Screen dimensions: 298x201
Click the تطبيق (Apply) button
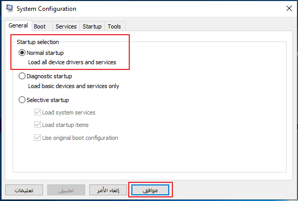point(66,190)
